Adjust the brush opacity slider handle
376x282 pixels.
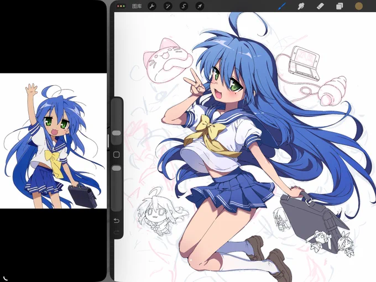[117, 168]
